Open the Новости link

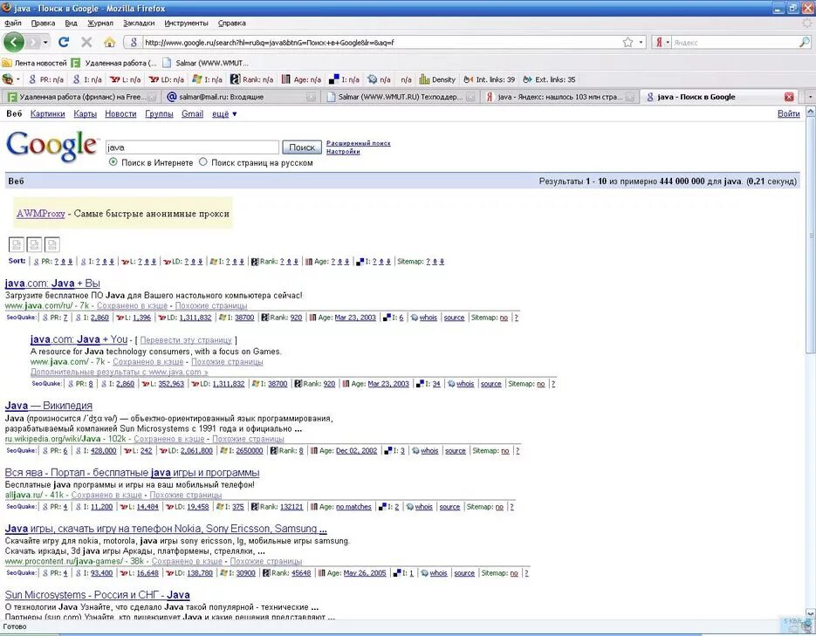[x=120, y=114]
